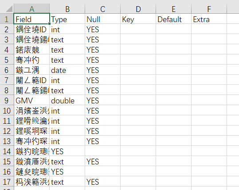Select the date type cell

pos(67,70)
